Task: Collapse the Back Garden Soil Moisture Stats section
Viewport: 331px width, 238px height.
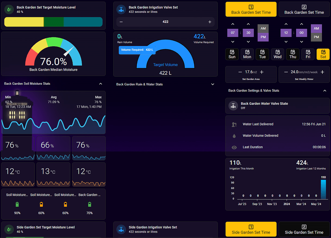Action: tap(100, 84)
